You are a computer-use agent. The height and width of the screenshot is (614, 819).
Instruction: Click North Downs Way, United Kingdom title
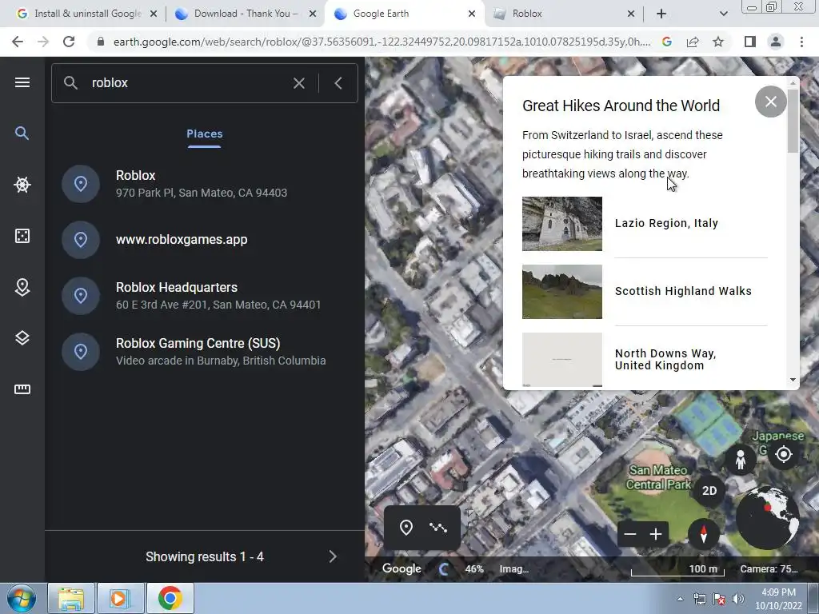point(665,360)
